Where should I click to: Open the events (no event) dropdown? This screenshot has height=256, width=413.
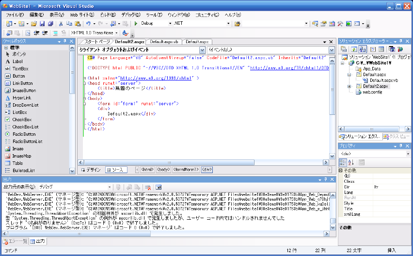tap(332, 50)
